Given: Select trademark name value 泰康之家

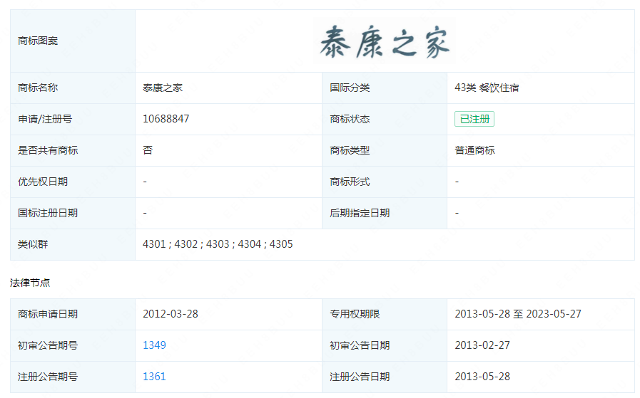Looking at the screenshot, I should click(163, 88).
